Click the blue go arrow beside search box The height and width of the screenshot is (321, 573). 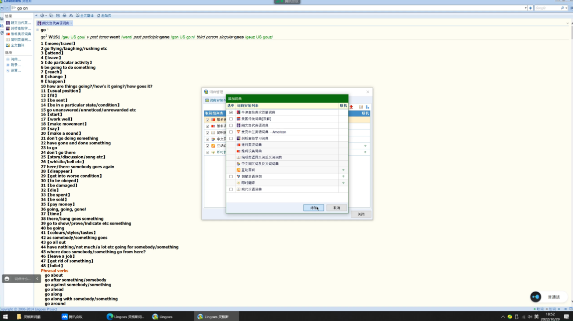(x=531, y=8)
